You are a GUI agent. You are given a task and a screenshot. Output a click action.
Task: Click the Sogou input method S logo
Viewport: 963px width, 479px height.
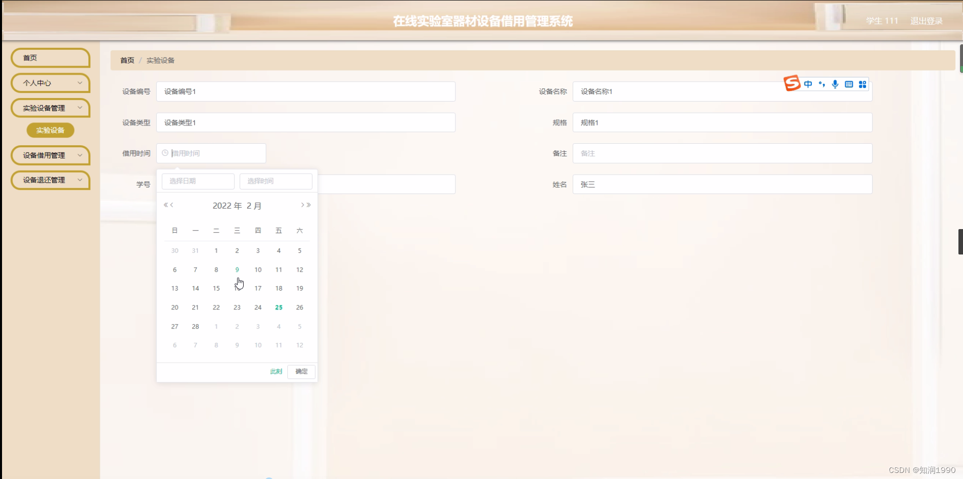792,83
